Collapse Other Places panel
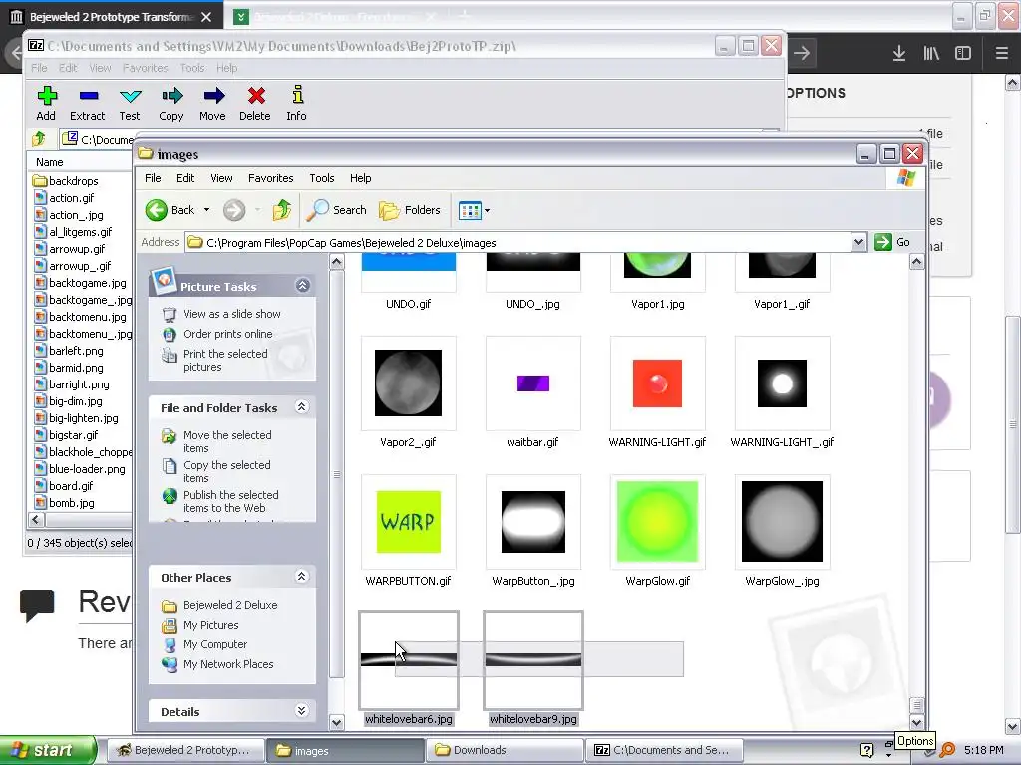 click(x=301, y=577)
